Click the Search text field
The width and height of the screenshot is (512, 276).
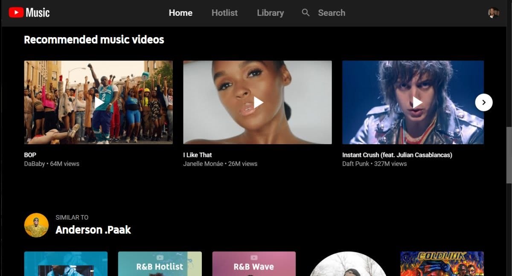[x=332, y=13]
